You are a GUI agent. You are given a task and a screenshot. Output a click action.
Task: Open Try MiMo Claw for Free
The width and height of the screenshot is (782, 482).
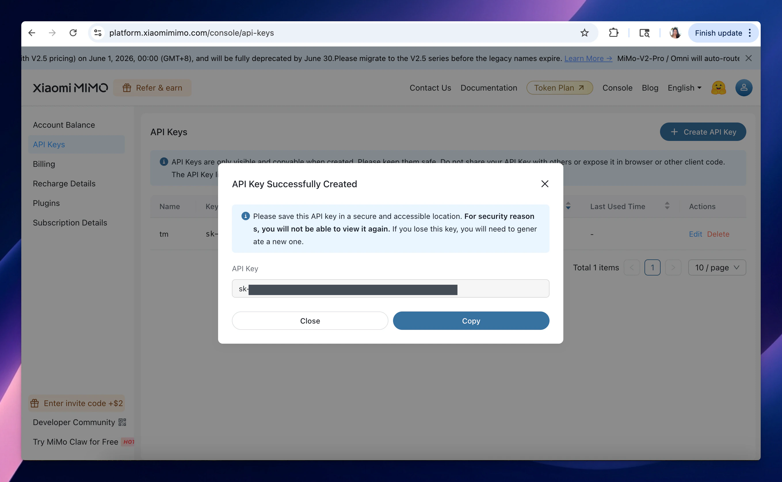pos(76,442)
